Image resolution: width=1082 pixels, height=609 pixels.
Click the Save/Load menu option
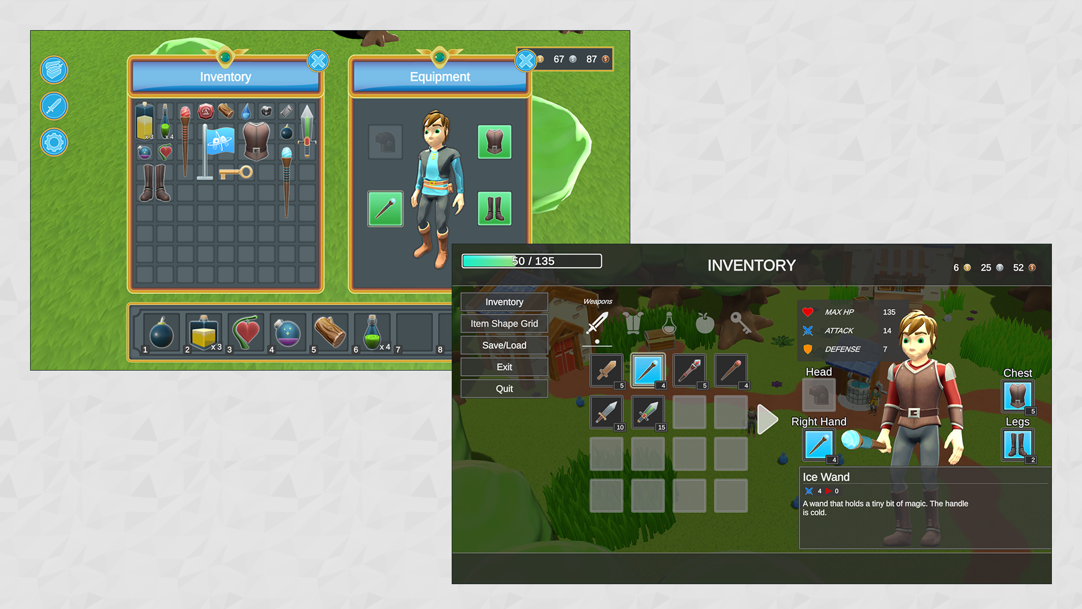pyautogui.click(x=505, y=345)
